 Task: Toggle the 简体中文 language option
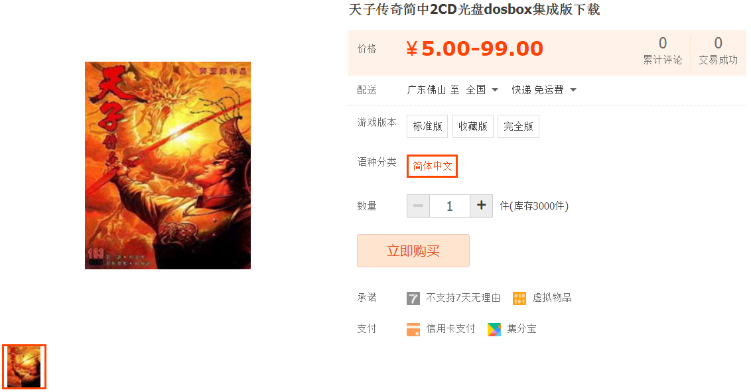[432, 166]
